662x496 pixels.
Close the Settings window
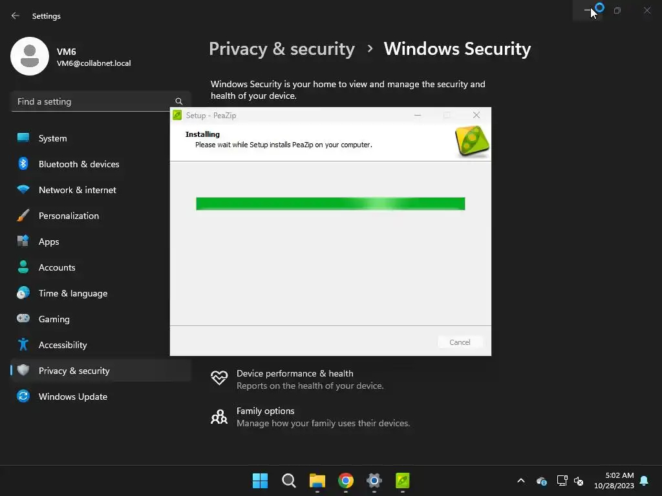point(646,10)
